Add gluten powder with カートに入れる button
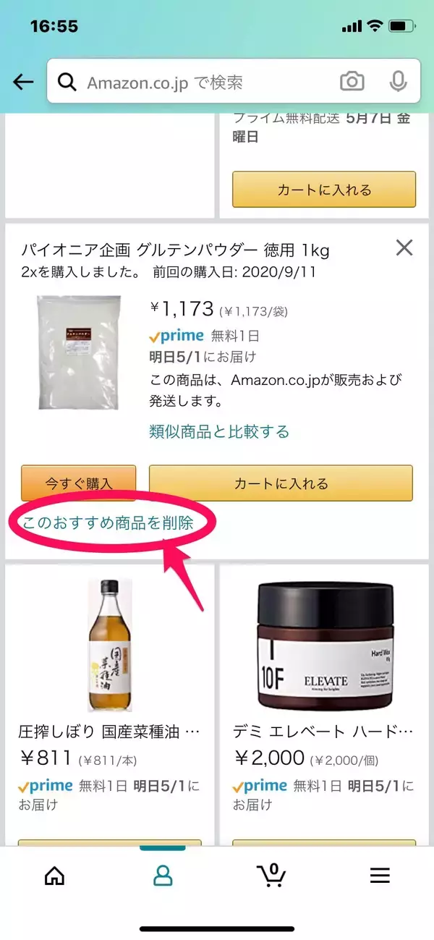 coord(281,483)
